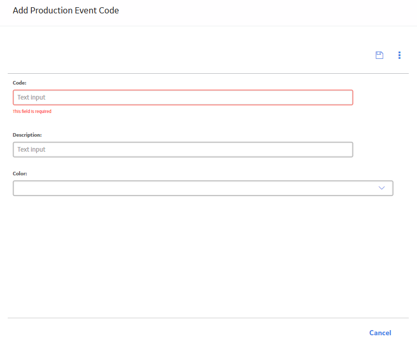Save the production event code via disk icon
This screenshot has height=343, width=417.
[x=379, y=55]
